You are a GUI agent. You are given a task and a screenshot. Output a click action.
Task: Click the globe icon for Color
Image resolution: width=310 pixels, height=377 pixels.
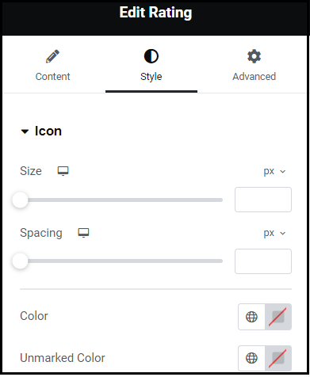[x=251, y=317]
